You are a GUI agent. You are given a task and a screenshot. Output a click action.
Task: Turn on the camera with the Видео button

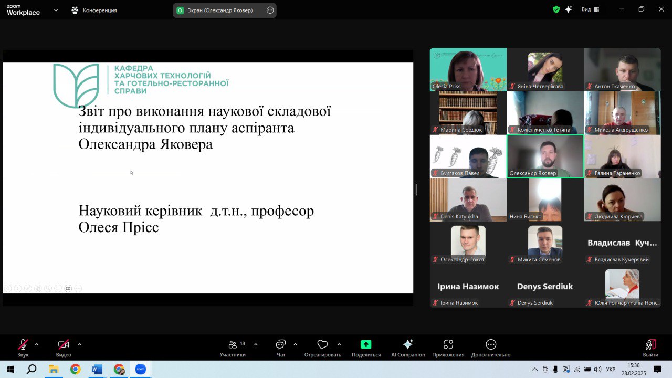(x=64, y=348)
